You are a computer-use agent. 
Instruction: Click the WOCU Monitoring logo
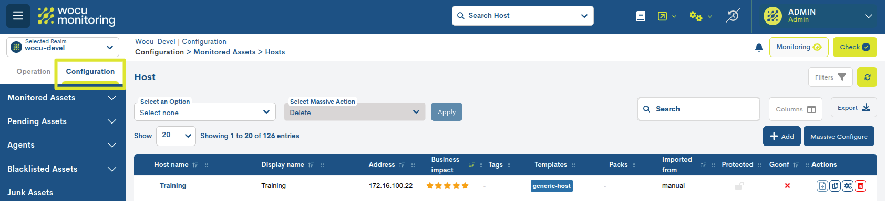coord(77,16)
